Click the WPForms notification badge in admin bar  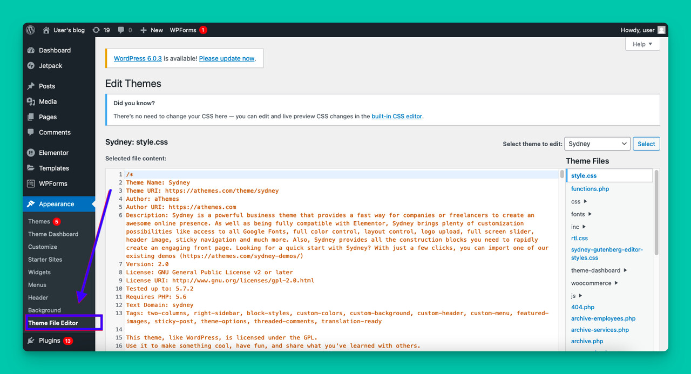click(x=203, y=30)
